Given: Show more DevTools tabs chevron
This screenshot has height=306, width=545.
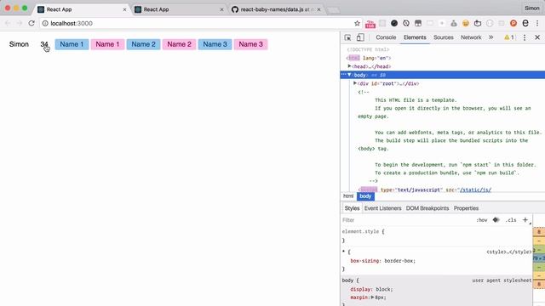Looking at the screenshot, I should click(x=490, y=37).
